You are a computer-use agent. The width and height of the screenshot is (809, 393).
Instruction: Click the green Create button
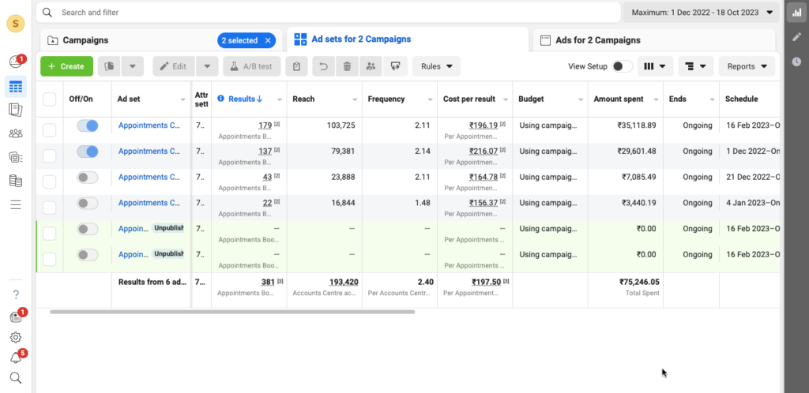click(x=66, y=66)
